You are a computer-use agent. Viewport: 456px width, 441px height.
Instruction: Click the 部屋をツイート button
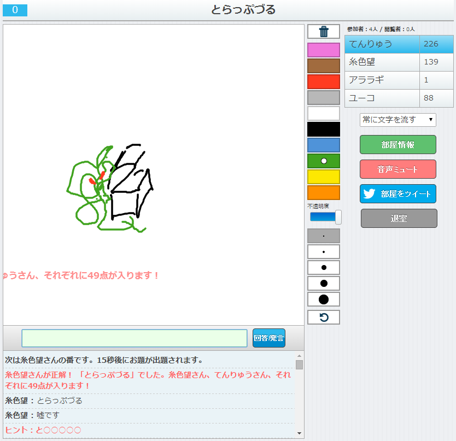[x=397, y=193]
